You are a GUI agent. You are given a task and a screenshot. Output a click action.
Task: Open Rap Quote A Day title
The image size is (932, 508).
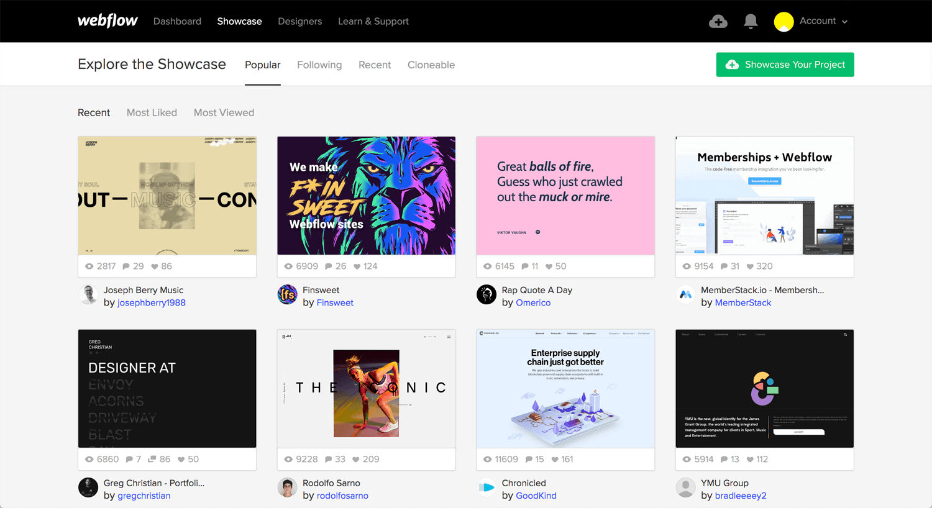(537, 290)
